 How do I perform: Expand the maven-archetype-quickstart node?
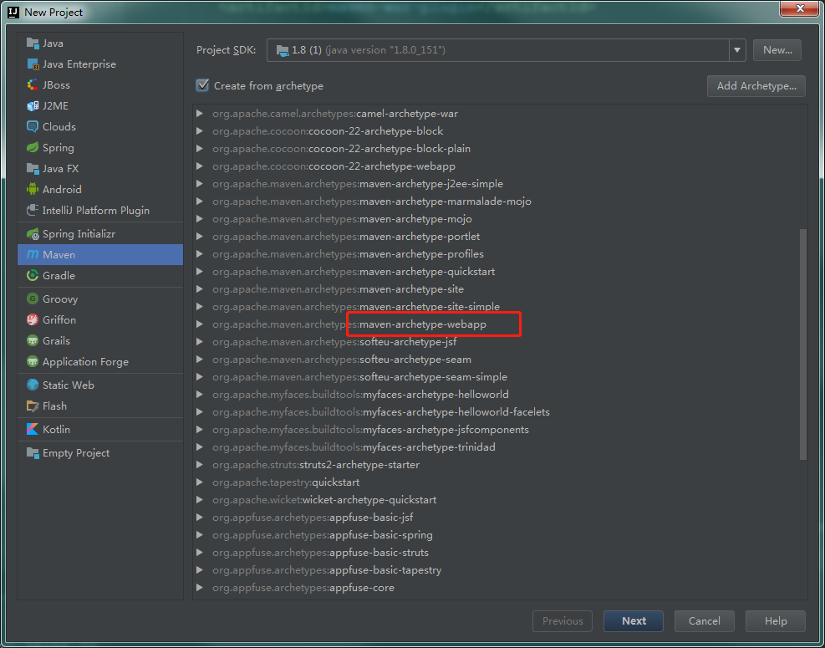(200, 272)
